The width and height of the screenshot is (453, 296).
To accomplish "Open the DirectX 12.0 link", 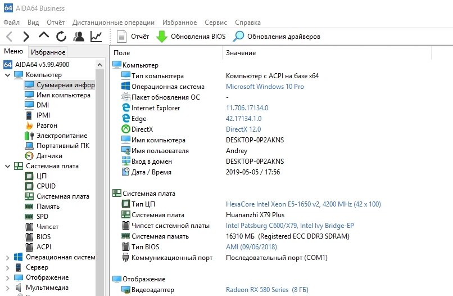I will point(243,129).
